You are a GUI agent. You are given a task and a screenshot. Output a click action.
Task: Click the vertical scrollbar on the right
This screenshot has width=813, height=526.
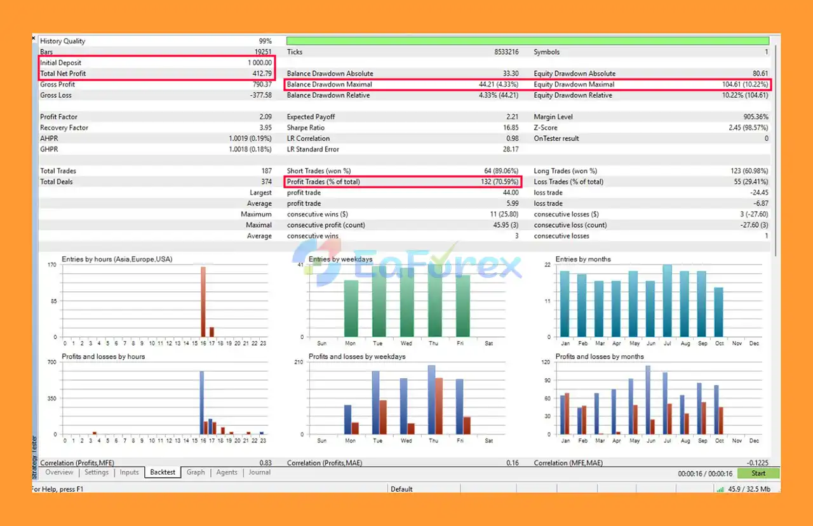[x=777, y=146]
